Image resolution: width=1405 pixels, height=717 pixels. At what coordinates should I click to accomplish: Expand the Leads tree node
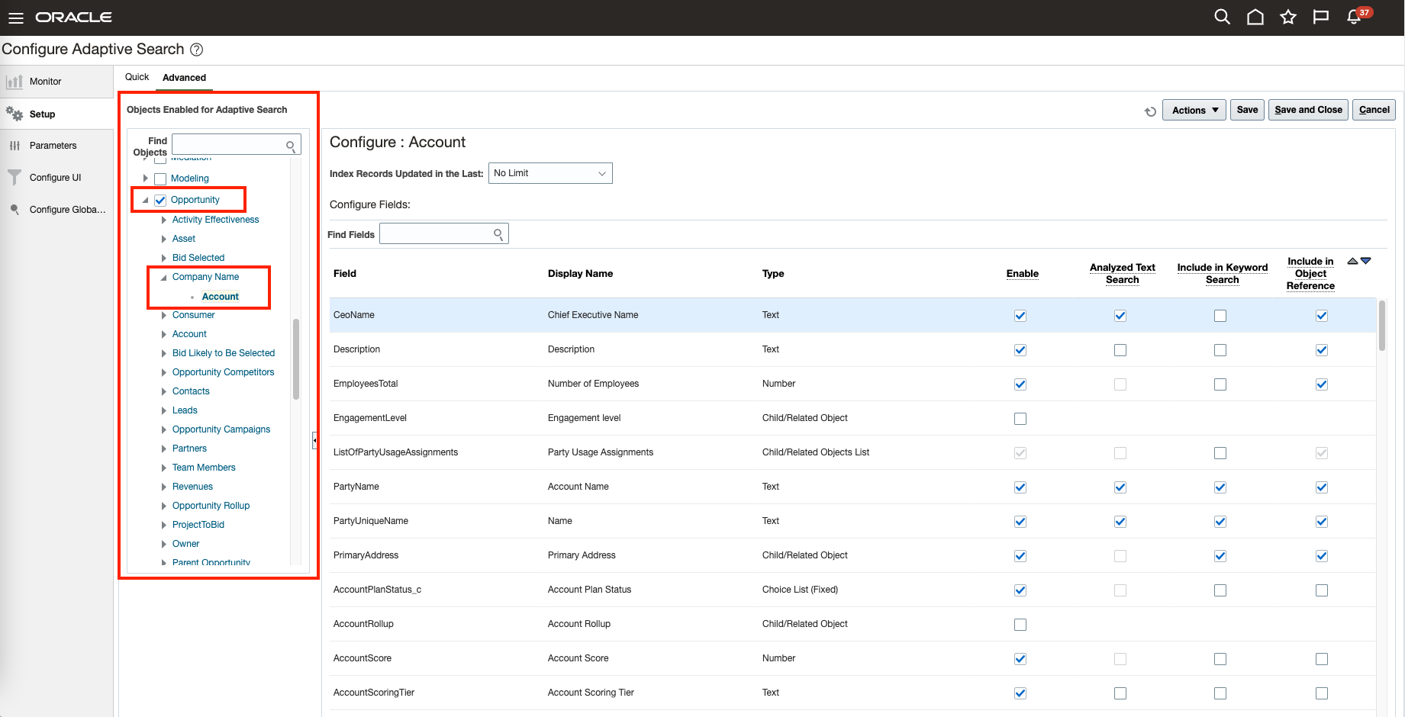coord(164,410)
